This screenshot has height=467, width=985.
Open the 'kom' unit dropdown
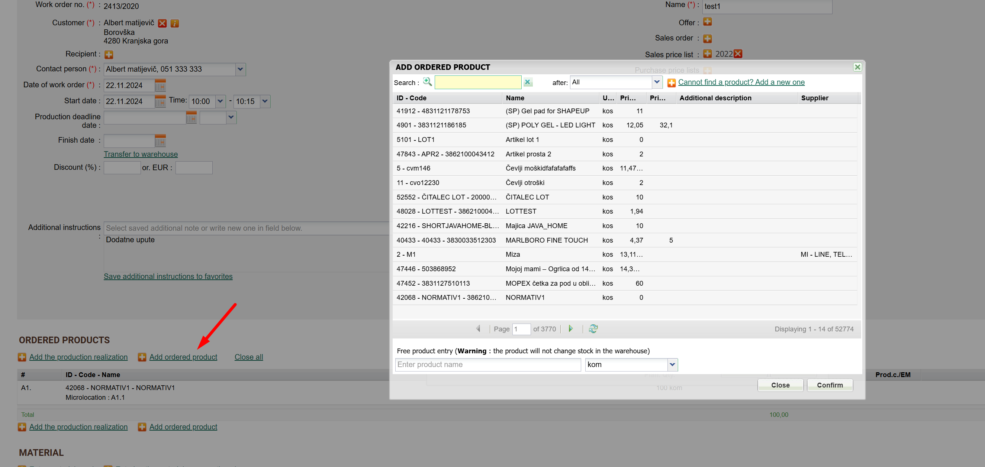(672, 364)
